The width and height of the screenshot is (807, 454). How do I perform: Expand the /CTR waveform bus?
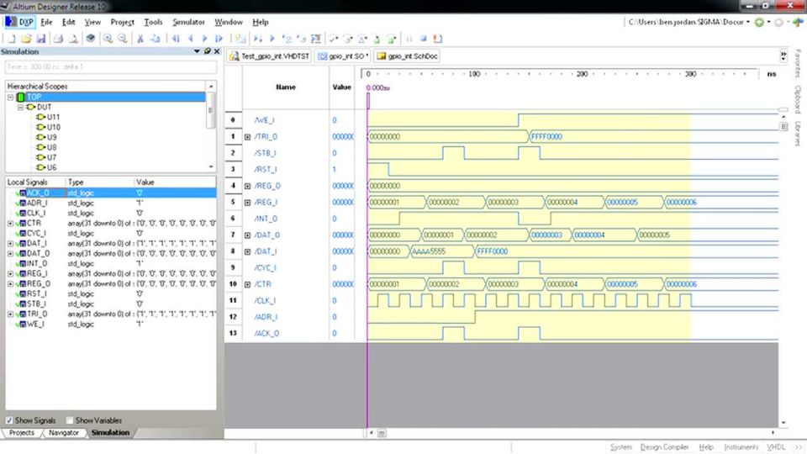click(x=247, y=285)
